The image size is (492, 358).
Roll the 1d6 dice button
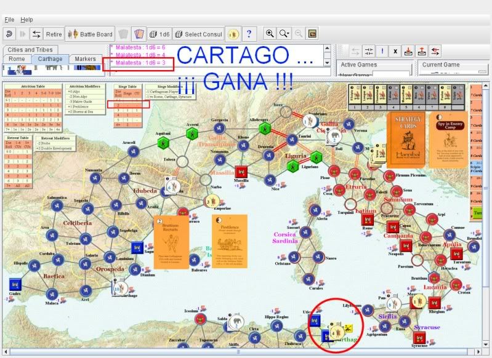[159, 34]
